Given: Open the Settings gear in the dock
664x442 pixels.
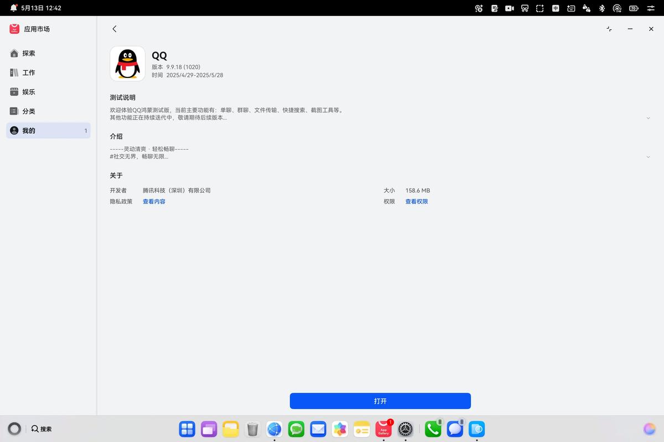Looking at the screenshot, I should pyautogui.click(x=406, y=429).
